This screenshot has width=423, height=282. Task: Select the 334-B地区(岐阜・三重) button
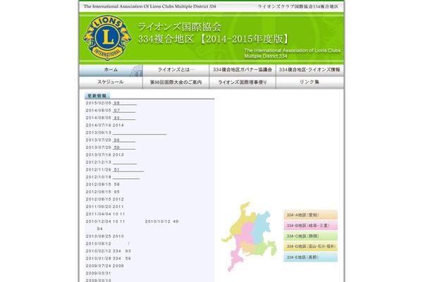(x=310, y=226)
